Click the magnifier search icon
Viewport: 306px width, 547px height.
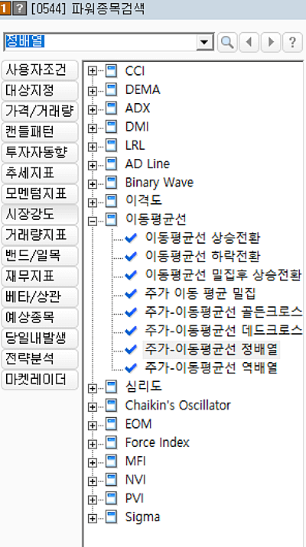click(227, 43)
